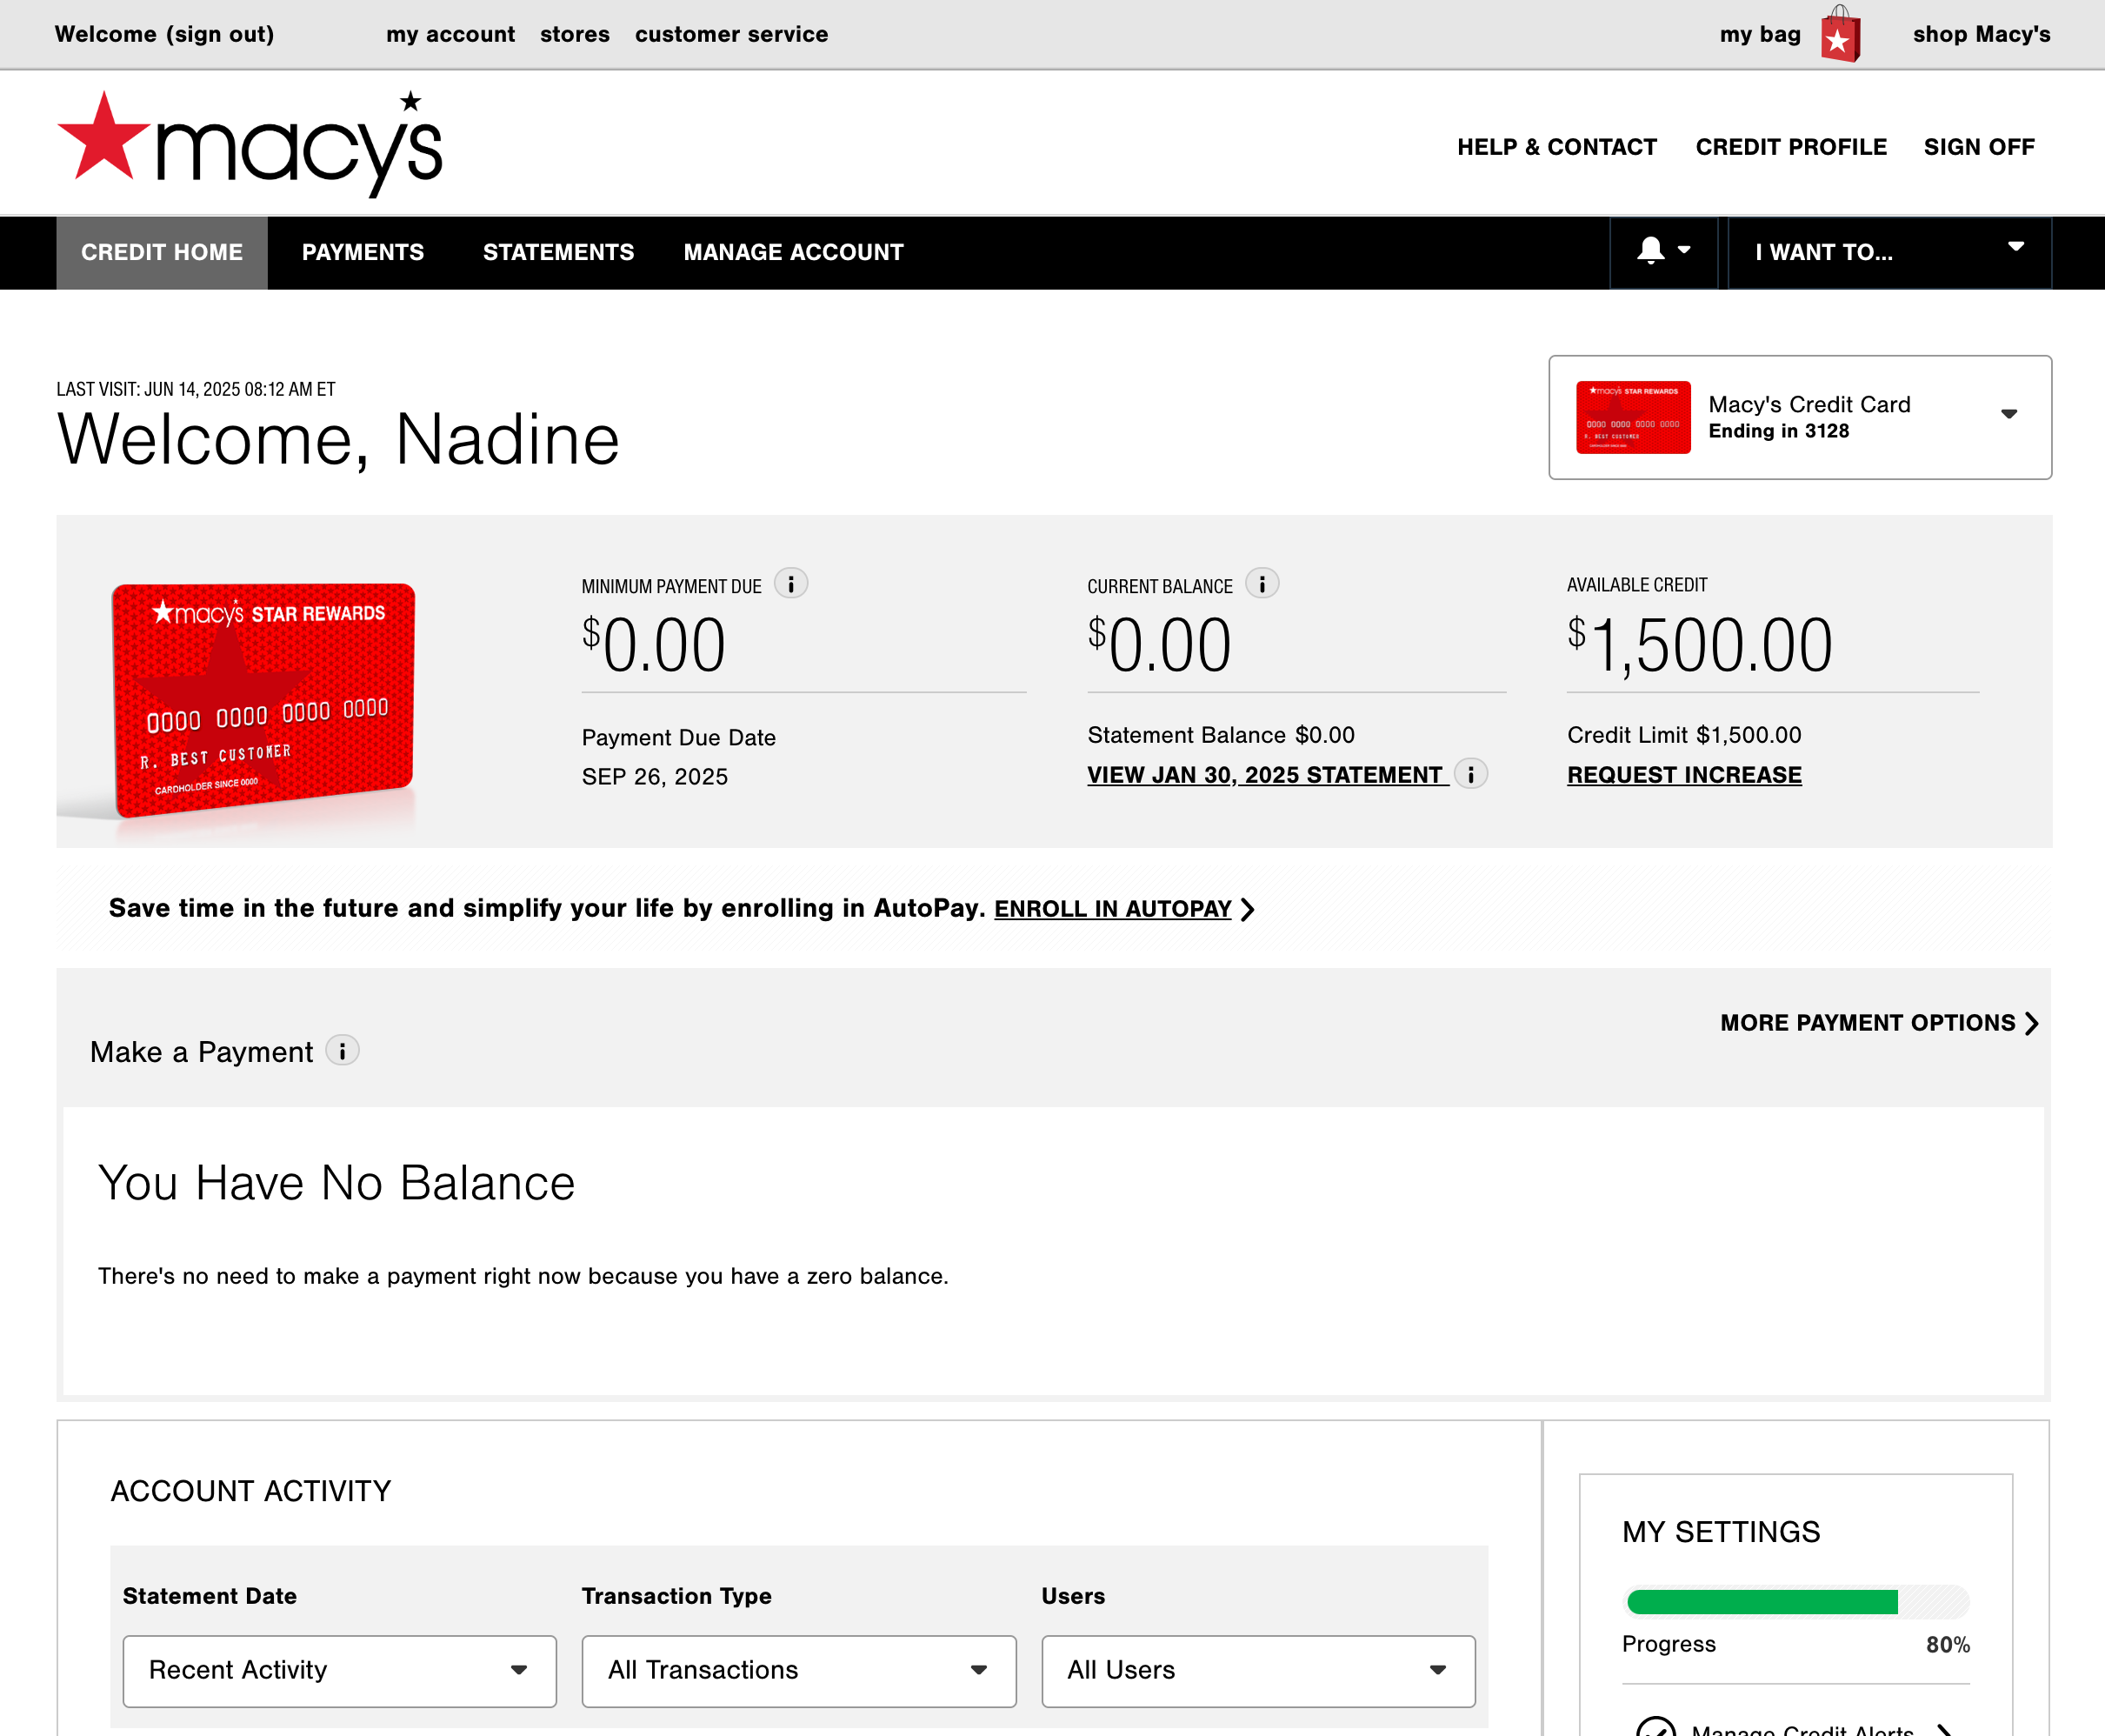Click the Manage Credit Alerts checkmark icon

point(1655,1728)
